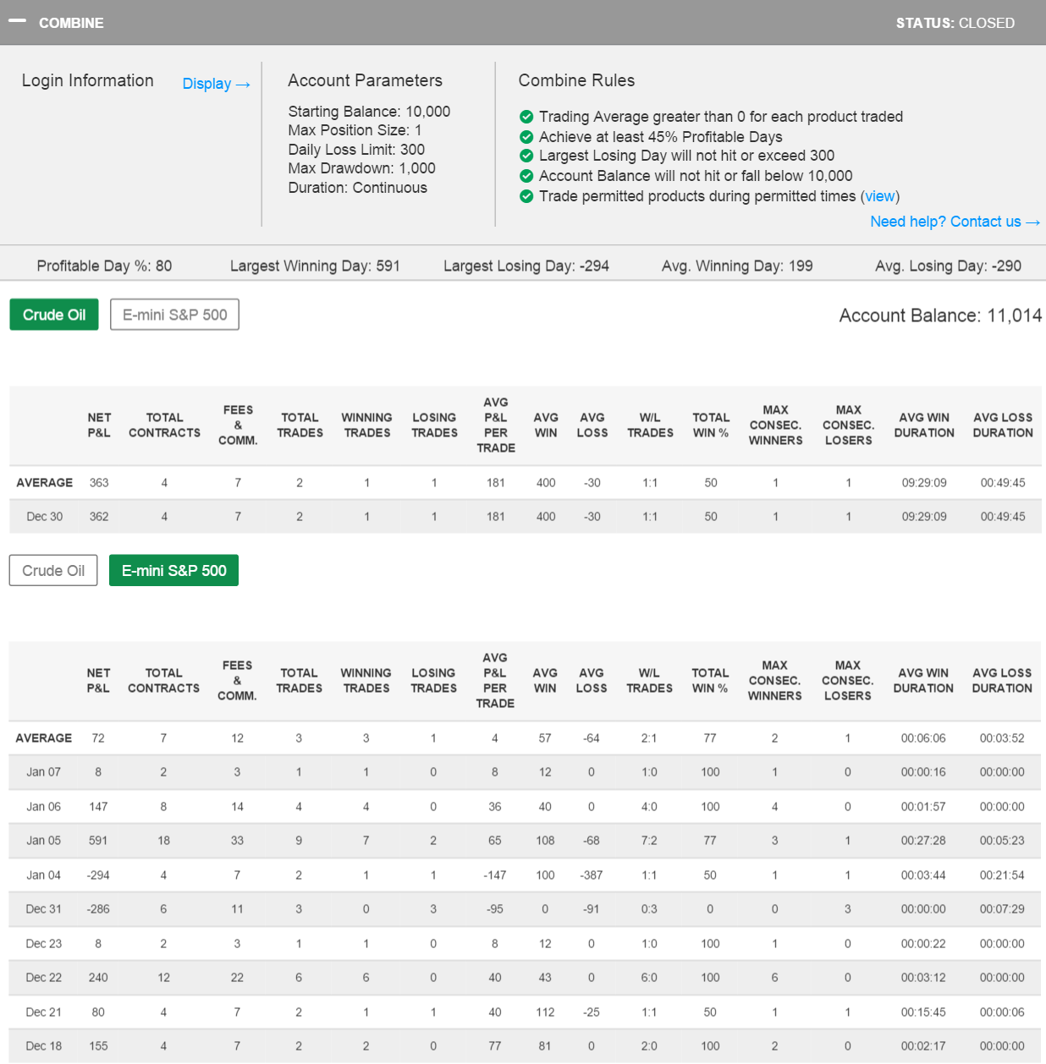The image size is (1046, 1064).
Task: Select the Dec 30 row in Crude Oil table
Action: click(x=44, y=517)
